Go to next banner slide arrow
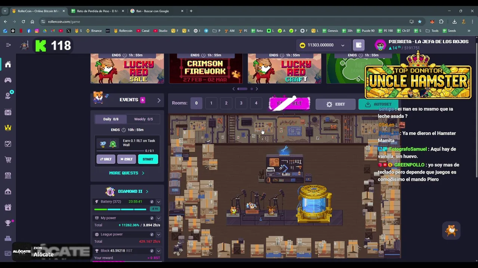 (x=257, y=89)
